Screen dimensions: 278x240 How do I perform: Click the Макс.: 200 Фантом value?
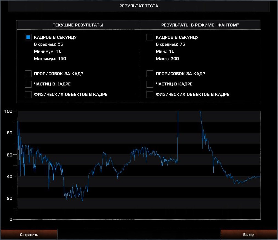[x=167, y=59]
